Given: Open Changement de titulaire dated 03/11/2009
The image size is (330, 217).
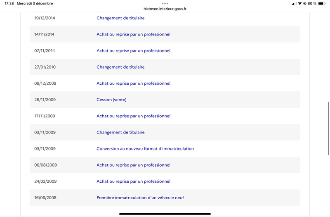Looking at the screenshot, I should pos(120,132).
